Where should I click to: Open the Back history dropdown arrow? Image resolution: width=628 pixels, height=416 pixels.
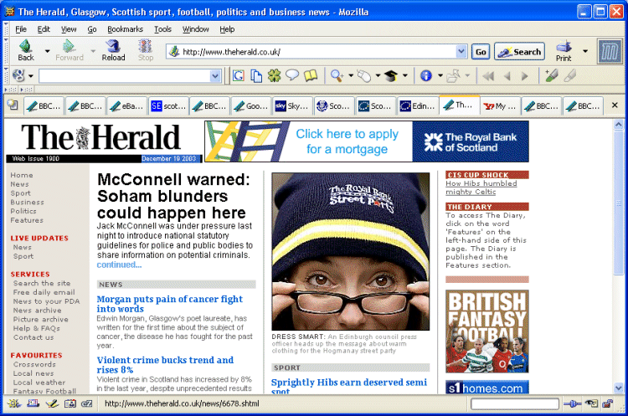pos(47,51)
